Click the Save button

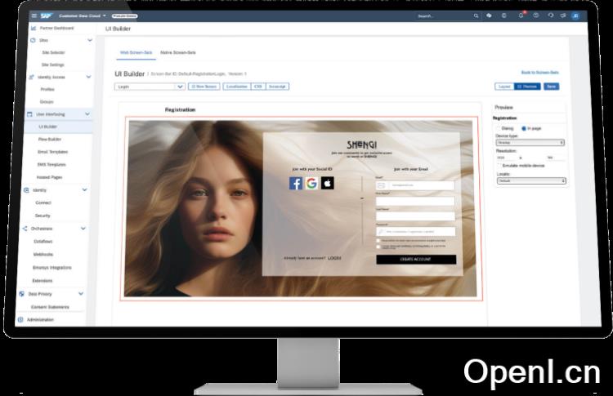(x=551, y=87)
